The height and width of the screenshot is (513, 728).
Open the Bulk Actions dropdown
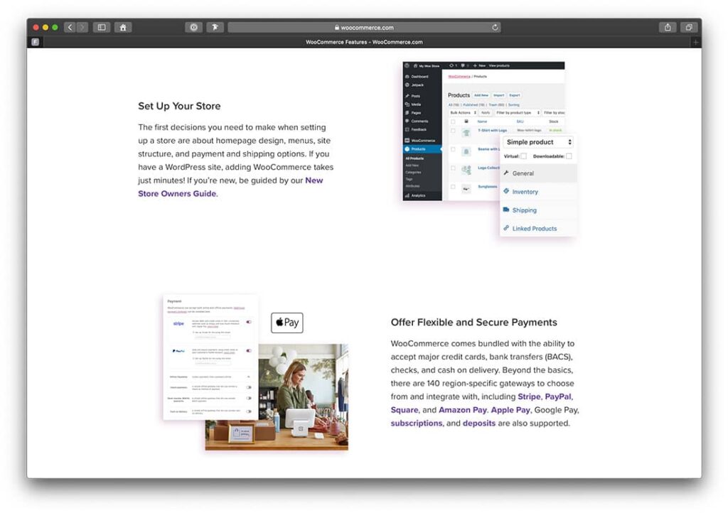(462, 113)
